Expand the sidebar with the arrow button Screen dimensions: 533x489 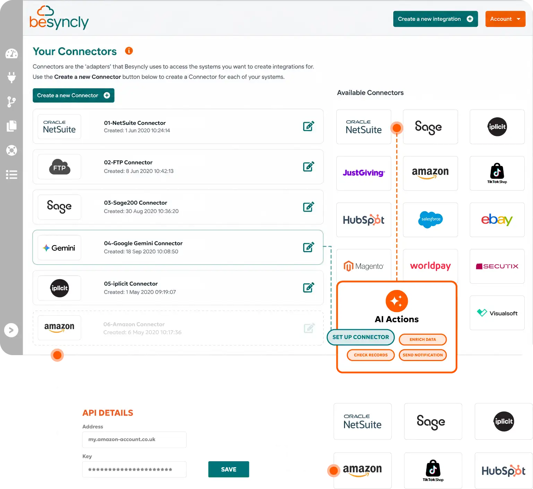11,330
